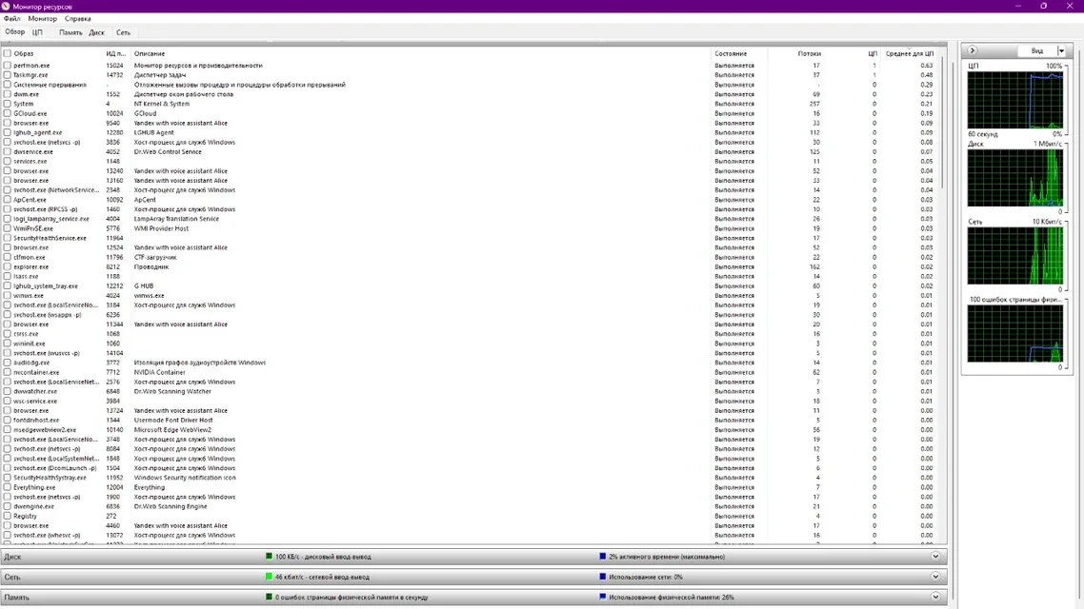Screen dimensions: 1084x609
Task: Collapse the graphs panel using the chevron
Action: point(972,49)
